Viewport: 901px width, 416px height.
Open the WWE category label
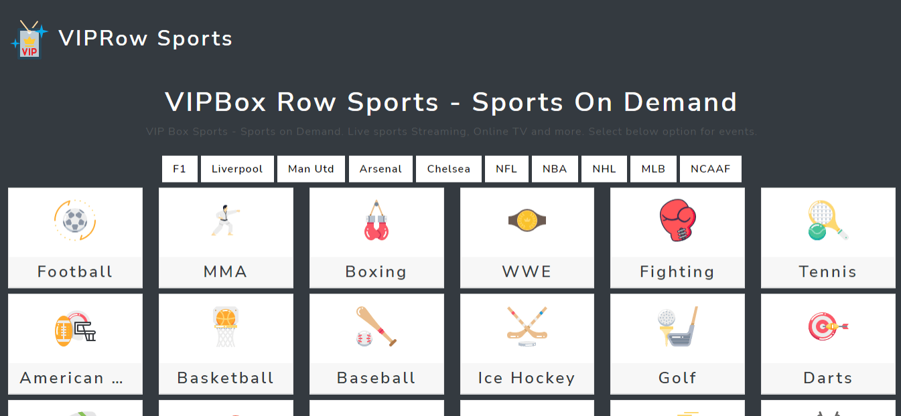[527, 272]
